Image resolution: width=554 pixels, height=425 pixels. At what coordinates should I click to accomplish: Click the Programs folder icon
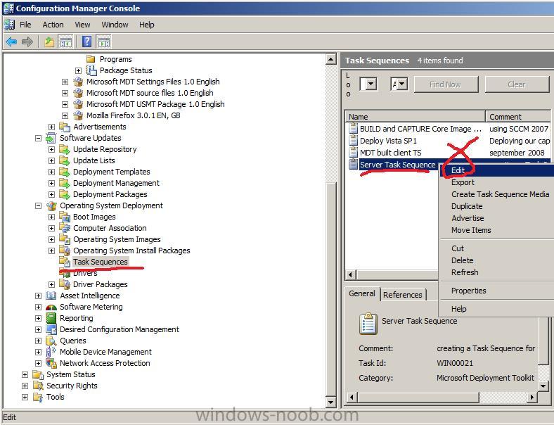pos(91,58)
